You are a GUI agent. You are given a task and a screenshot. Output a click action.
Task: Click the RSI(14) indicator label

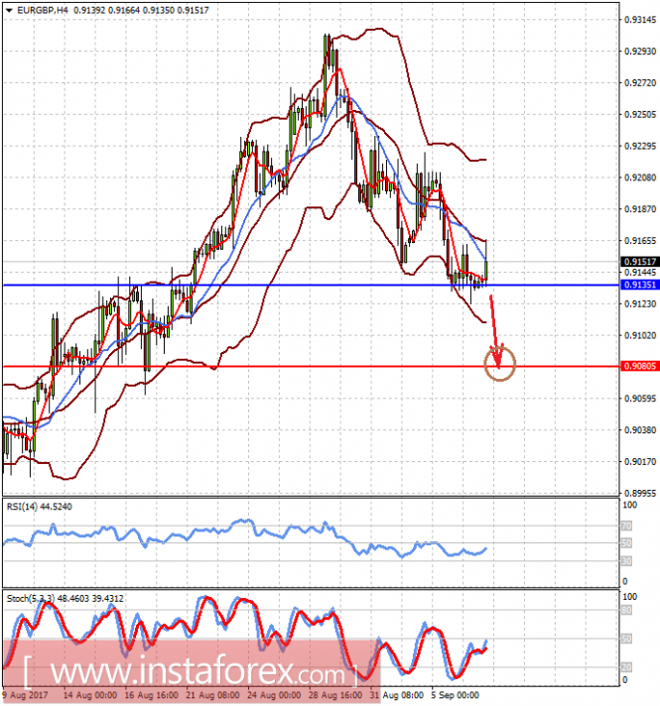pos(40,507)
